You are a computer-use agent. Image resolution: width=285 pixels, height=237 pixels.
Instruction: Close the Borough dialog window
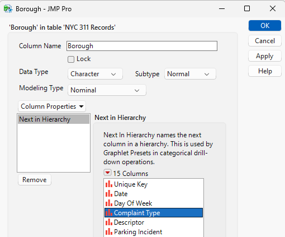273,8
